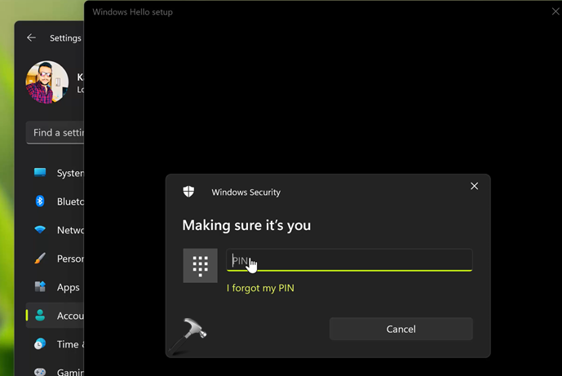Click the Windows Security shield icon

188,192
